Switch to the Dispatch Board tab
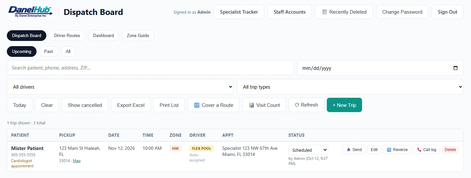 coord(27,35)
